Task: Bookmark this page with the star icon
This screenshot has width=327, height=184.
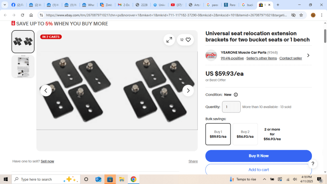Action: click(301, 15)
